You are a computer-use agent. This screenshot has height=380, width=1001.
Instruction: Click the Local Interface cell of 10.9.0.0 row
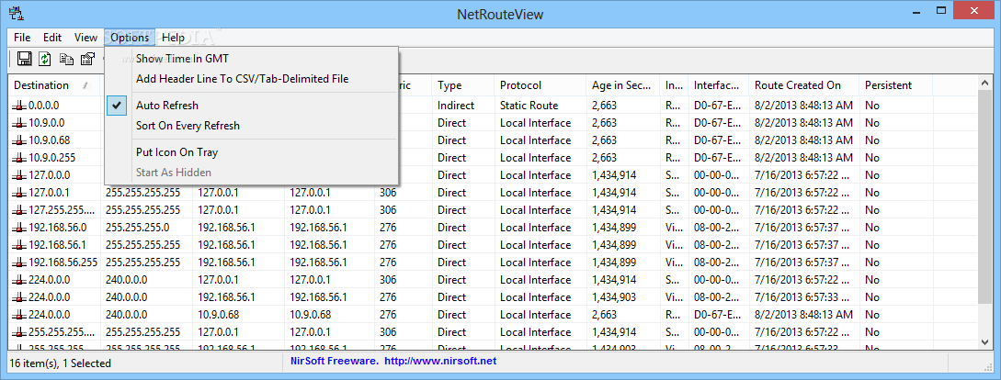[536, 123]
